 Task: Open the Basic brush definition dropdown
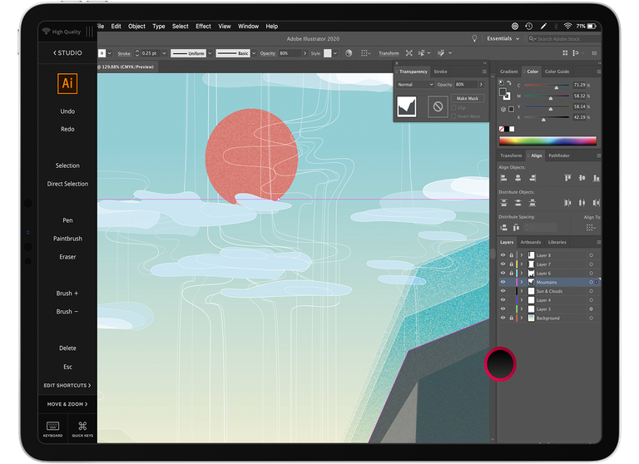tap(254, 53)
